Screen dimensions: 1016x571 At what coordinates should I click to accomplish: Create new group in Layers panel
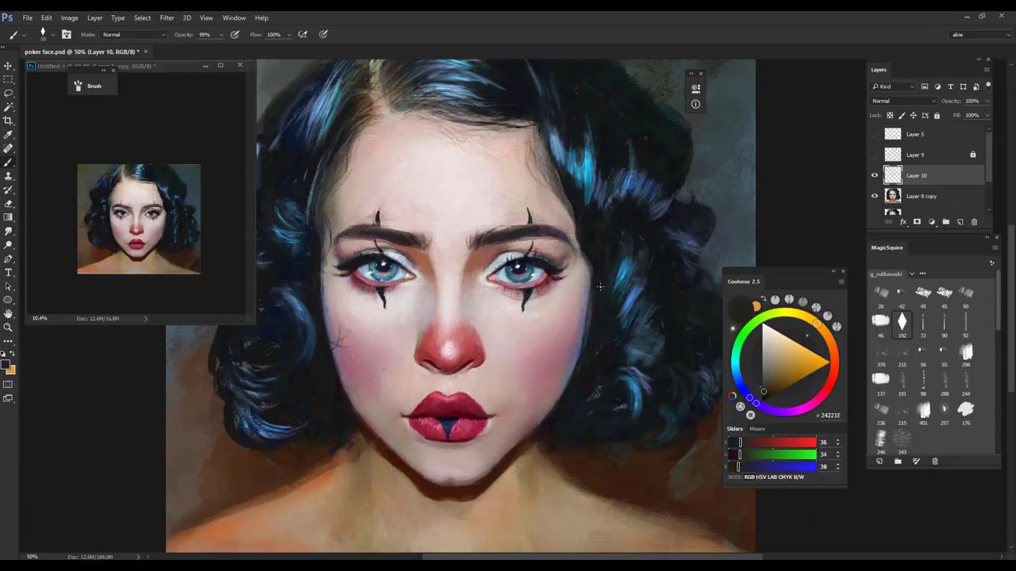pos(945,222)
